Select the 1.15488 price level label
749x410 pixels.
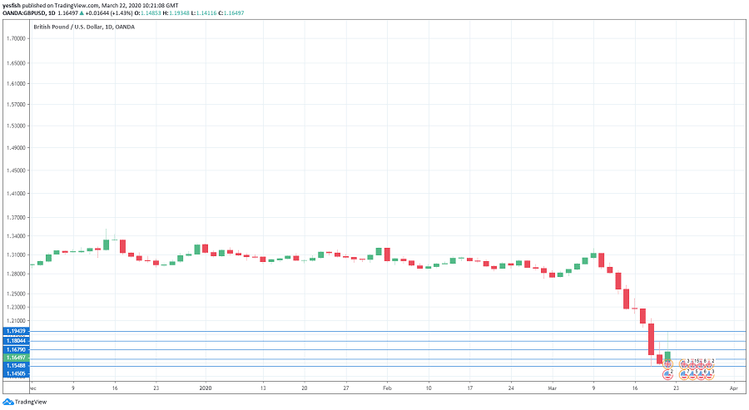tap(17, 366)
